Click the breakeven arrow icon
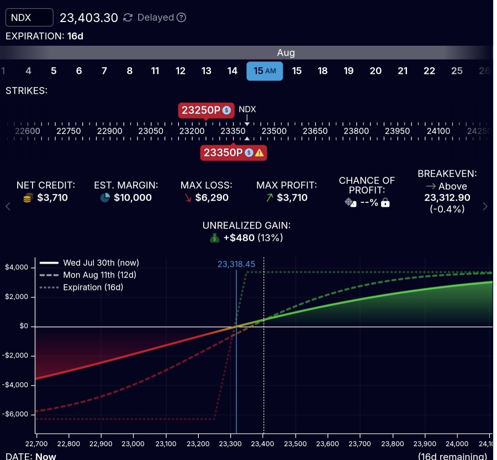The height and width of the screenshot is (460, 497). tap(431, 186)
